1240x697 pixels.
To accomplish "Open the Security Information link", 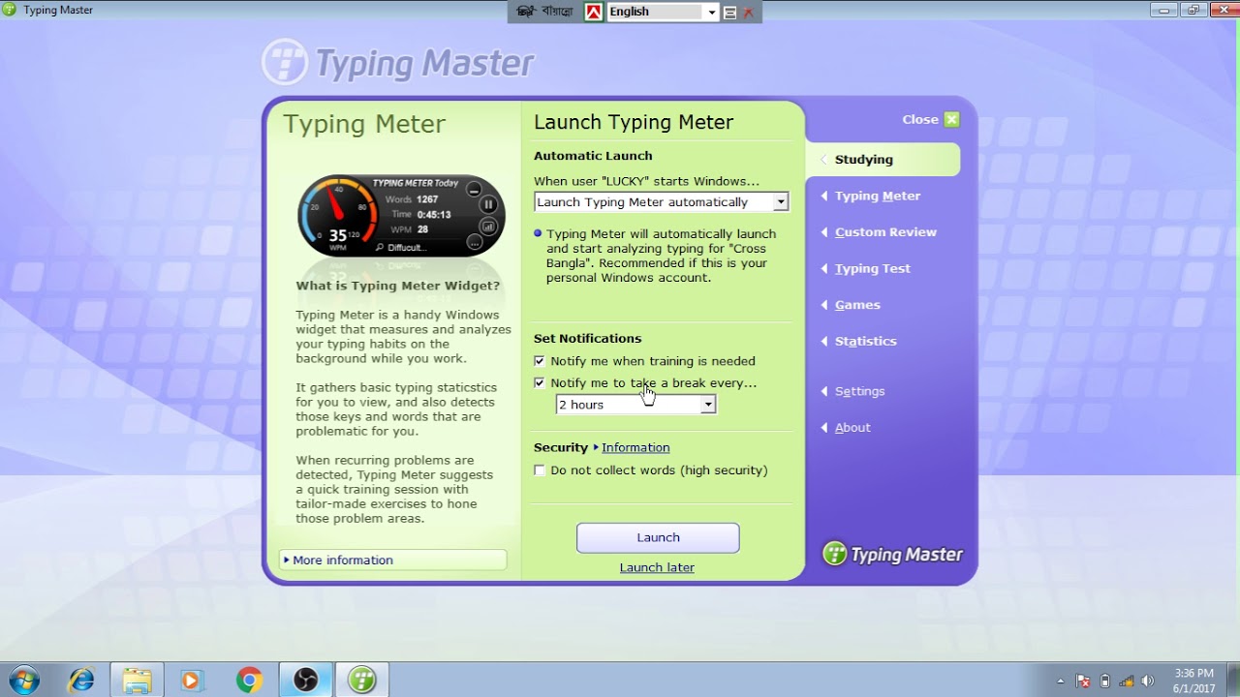I will (x=635, y=447).
